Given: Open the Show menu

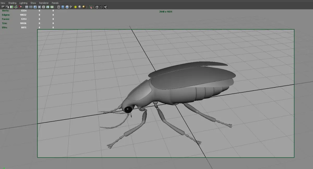Looking at the screenshot, I should [x=33, y=3].
